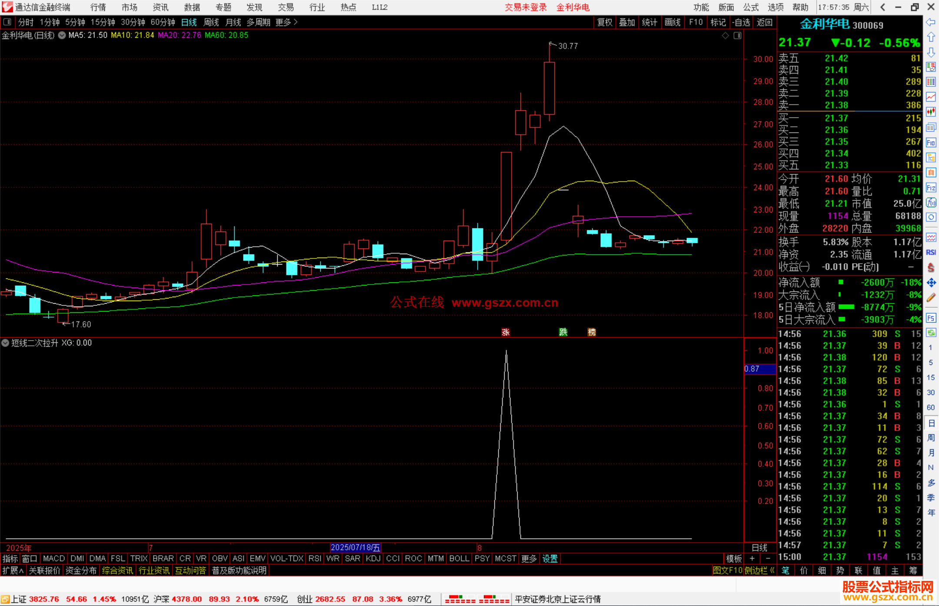Click the red dollar sign sidebar icon
This screenshot has width=939, height=606.
[931, 268]
